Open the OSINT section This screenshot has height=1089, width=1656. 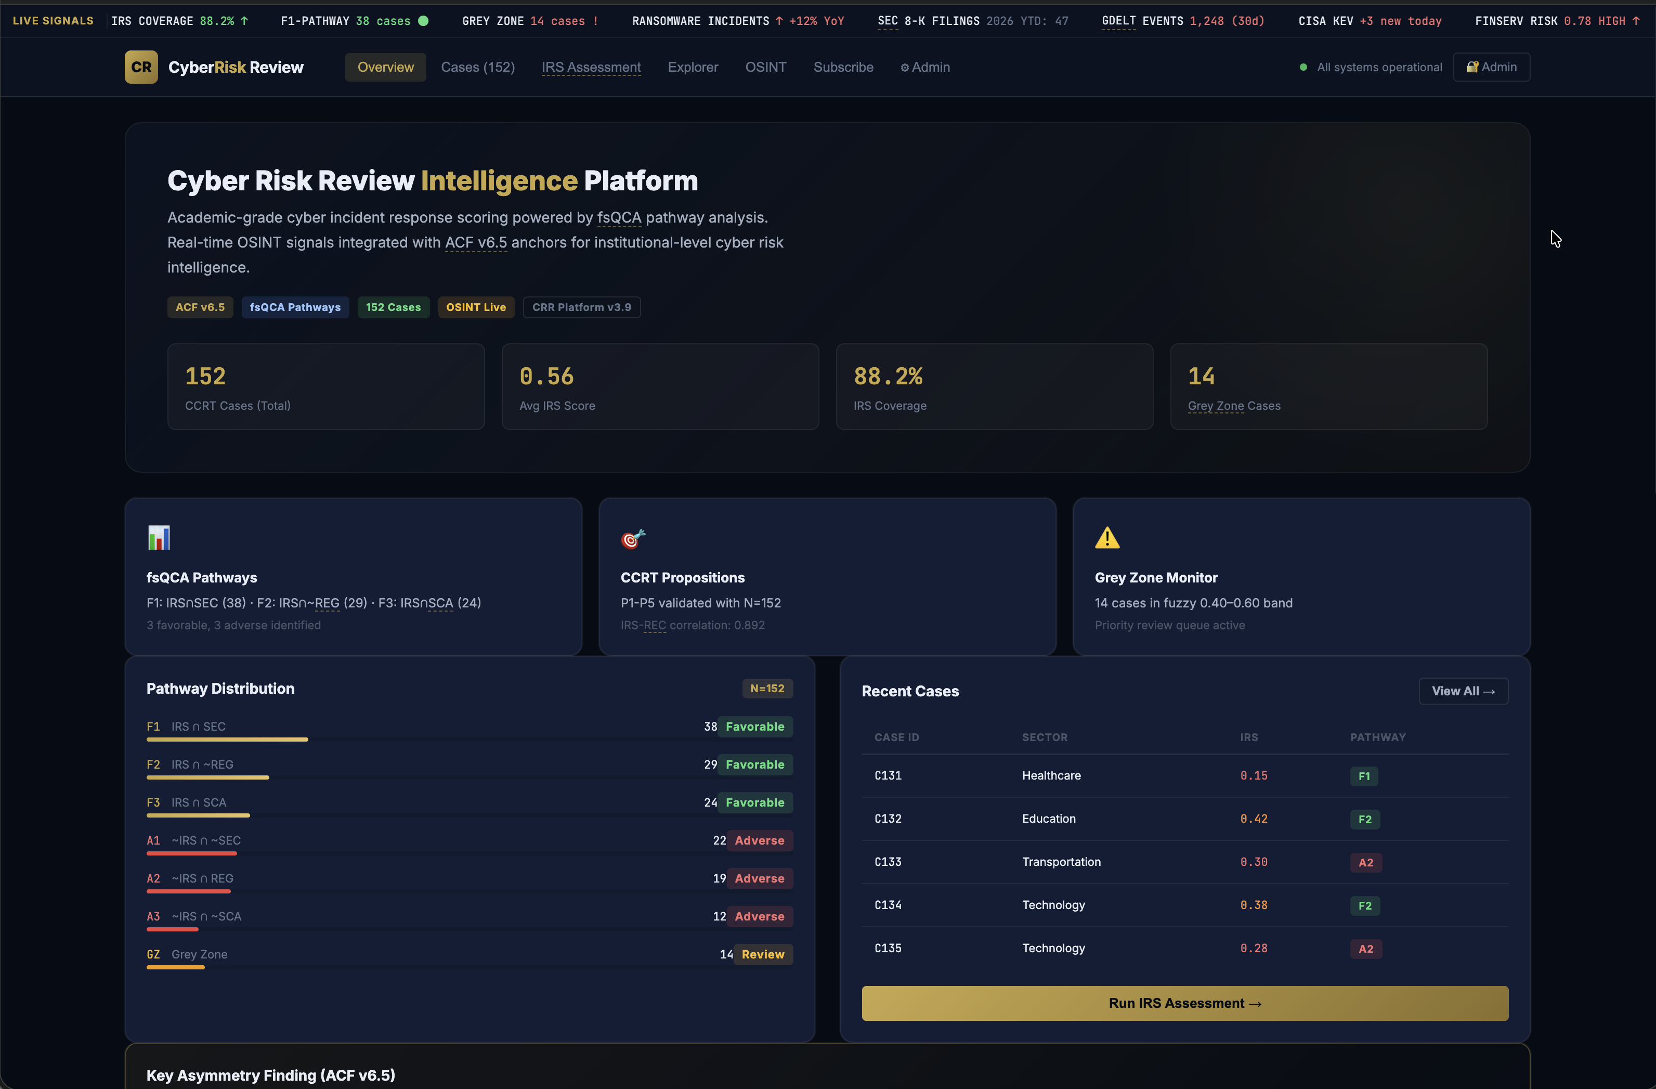pyautogui.click(x=765, y=67)
